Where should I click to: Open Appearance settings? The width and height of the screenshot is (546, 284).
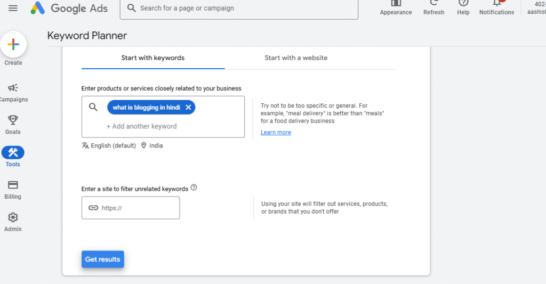click(x=396, y=8)
